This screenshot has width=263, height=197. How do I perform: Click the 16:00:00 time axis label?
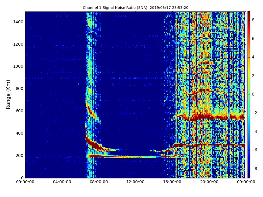point(172,182)
